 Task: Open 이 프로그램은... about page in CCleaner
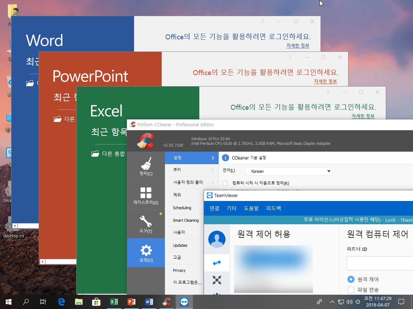pyautogui.click(x=184, y=283)
